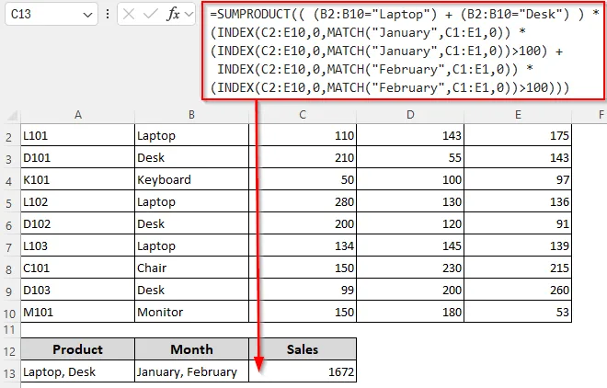Click cell containing L102

coord(77,201)
